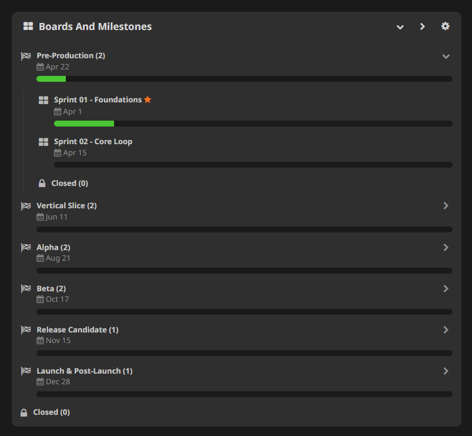Click the right arrow next to the gear icon
This screenshot has height=436, width=472.
(x=423, y=26)
